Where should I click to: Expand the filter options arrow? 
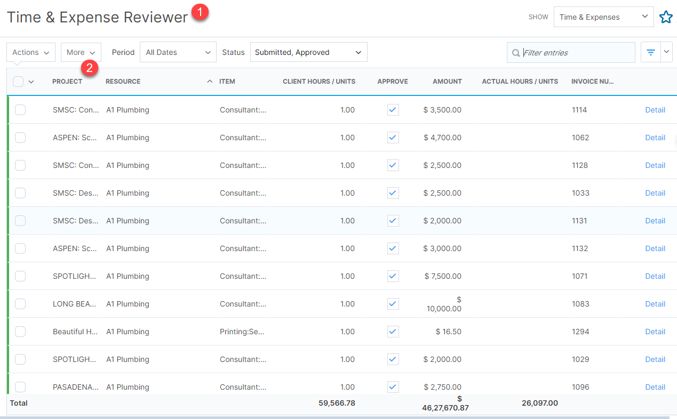click(x=666, y=52)
